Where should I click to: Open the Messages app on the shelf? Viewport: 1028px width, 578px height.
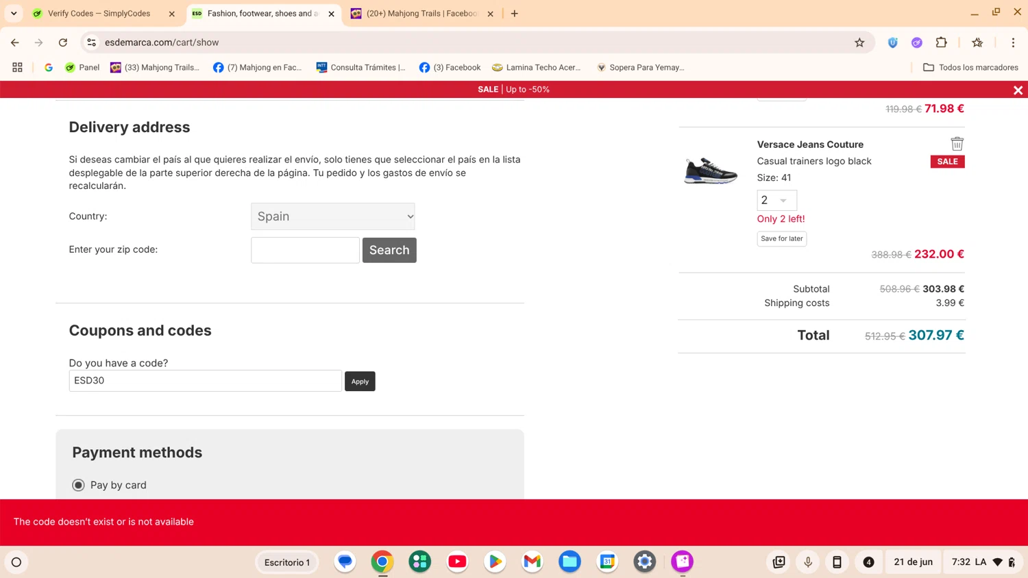pyautogui.click(x=345, y=562)
